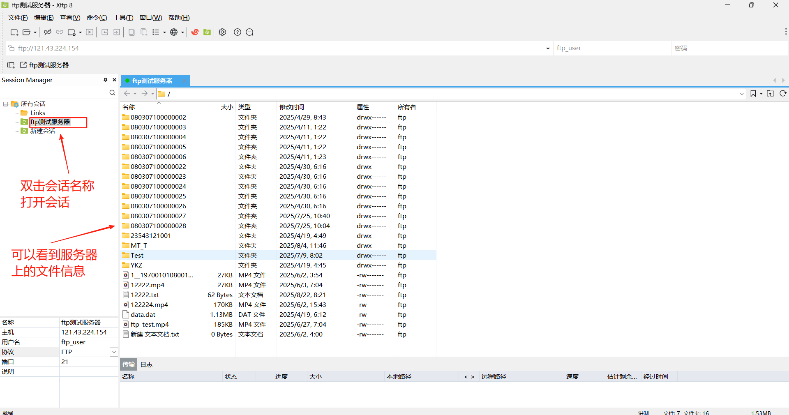Collapse the 所有会话 tree node
The height and width of the screenshot is (415, 789).
6,104
